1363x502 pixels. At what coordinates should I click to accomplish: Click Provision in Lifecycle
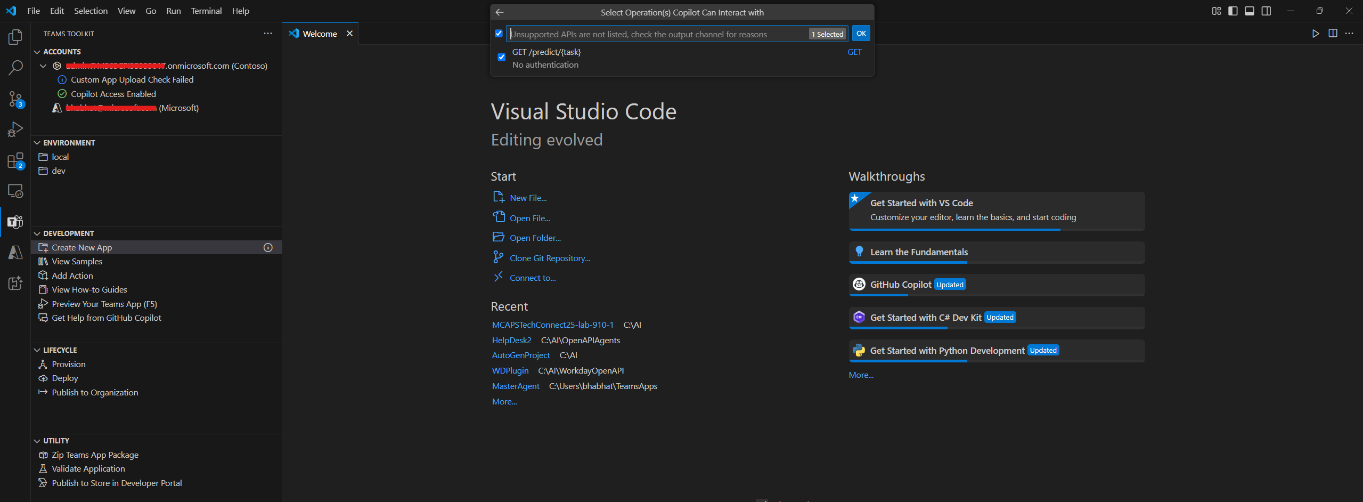68,365
